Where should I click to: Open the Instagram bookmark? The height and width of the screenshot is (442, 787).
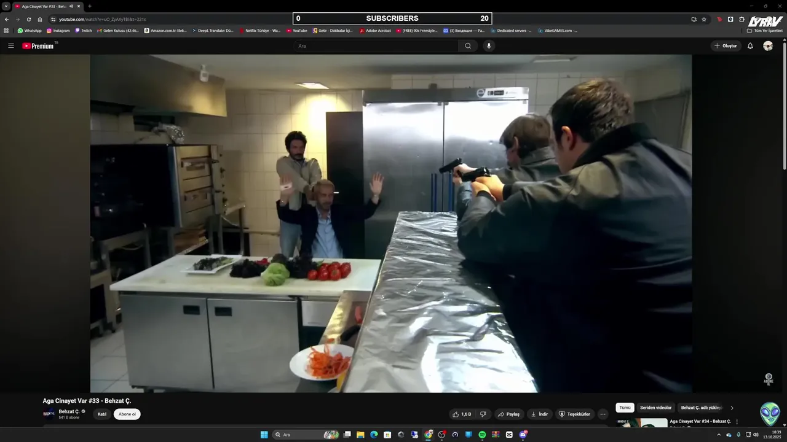(x=58, y=30)
